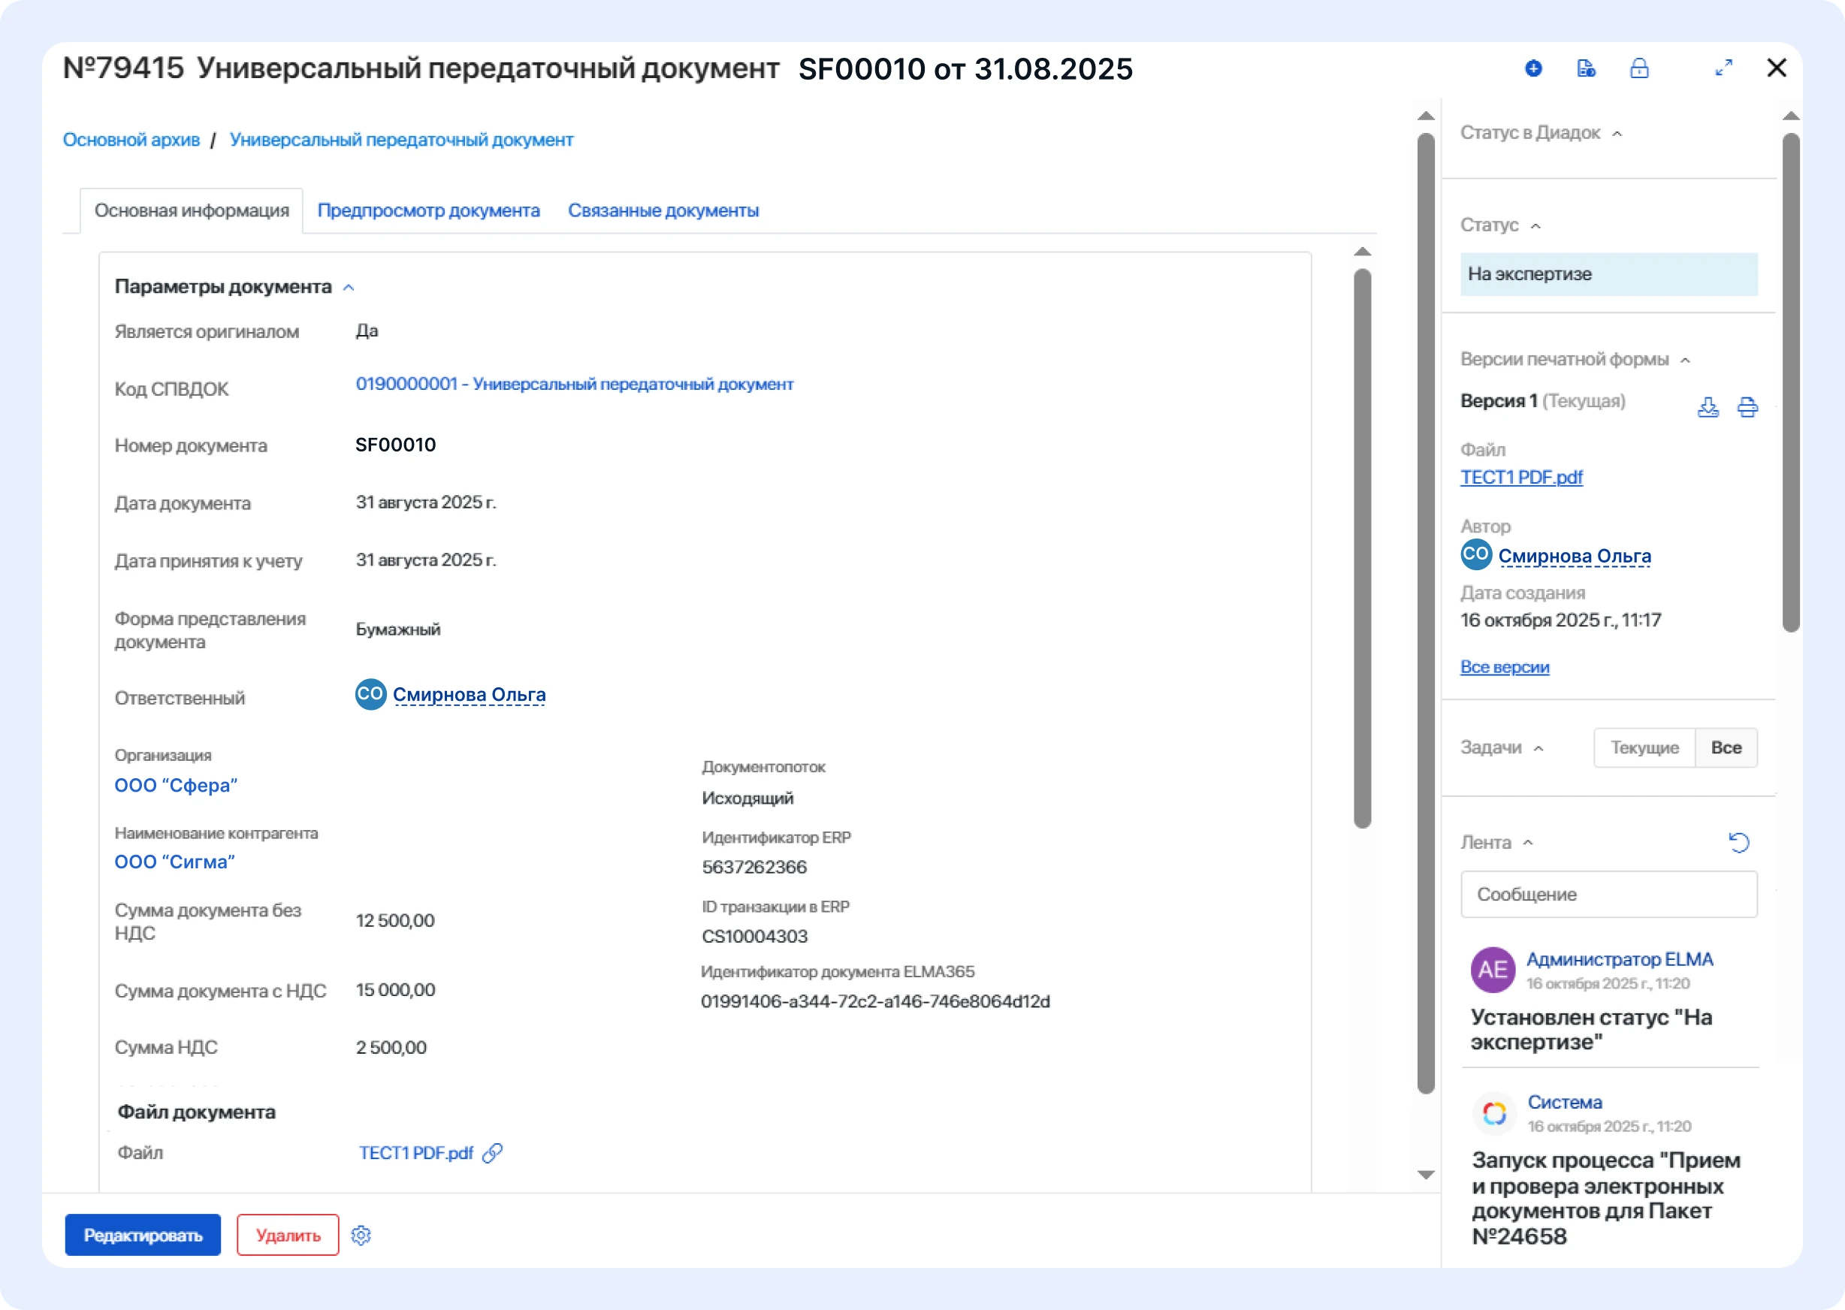Collapse the Статус в Диадок panel
The width and height of the screenshot is (1845, 1310).
[x=1618, y=133]
